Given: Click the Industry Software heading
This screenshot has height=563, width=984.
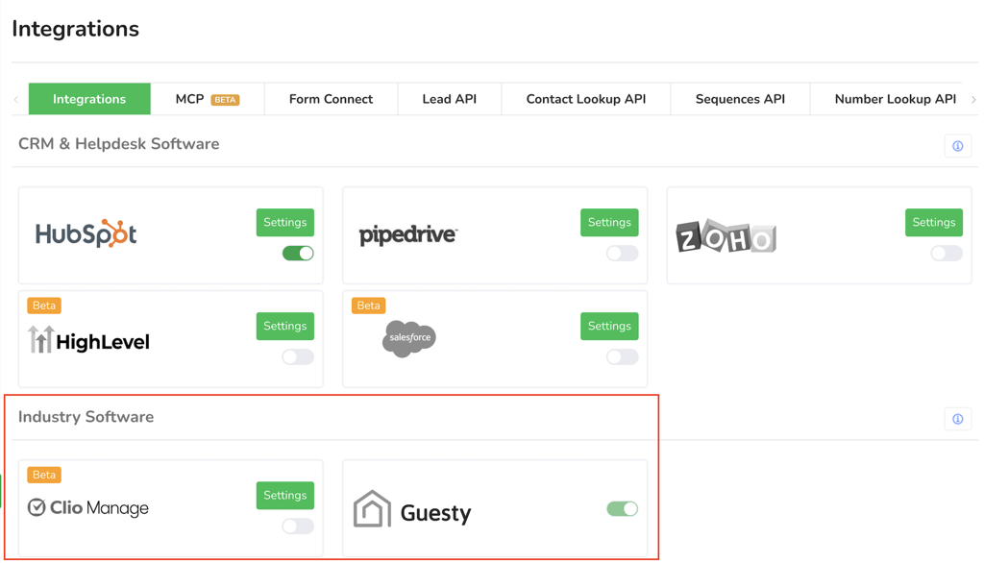Looking at the screenshot, I should (x=86, y=417).
